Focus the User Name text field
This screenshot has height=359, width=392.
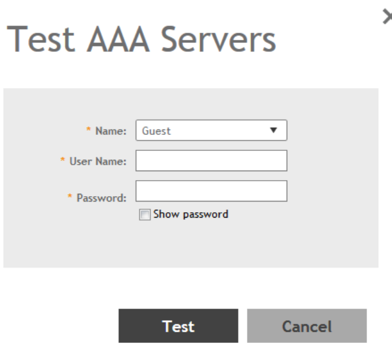pos(211,160)
